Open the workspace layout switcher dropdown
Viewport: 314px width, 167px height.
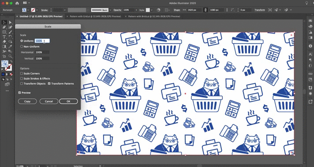(26, 3)
